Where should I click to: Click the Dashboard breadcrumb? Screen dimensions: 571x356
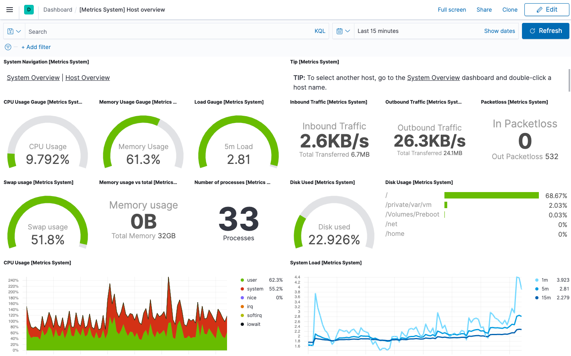pos(57,9)
